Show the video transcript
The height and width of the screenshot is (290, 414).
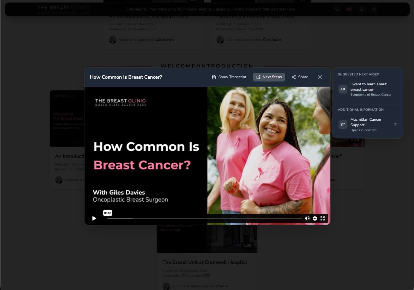tap(229, 77)
